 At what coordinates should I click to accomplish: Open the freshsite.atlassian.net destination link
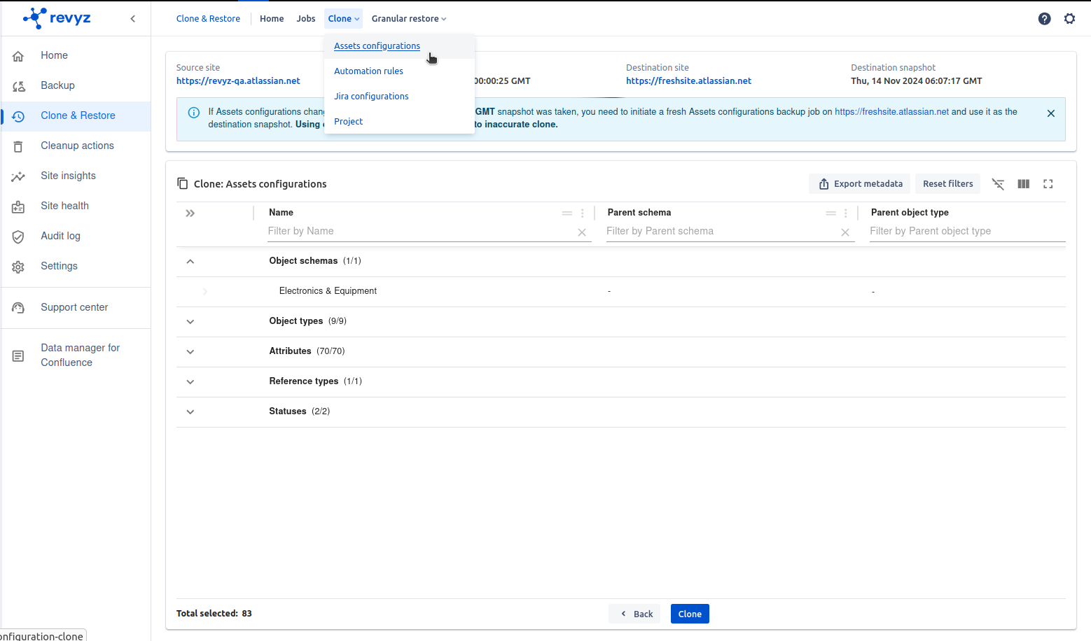click(x=688, y=81)
